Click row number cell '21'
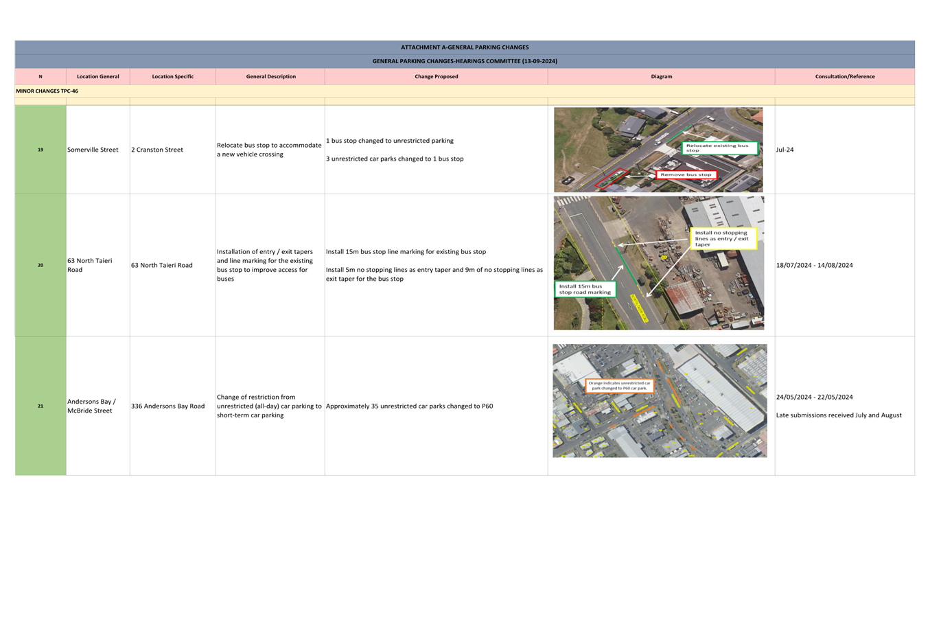This screenshot has height=622, width=930. pyautogui.click(x=40, y=406)
